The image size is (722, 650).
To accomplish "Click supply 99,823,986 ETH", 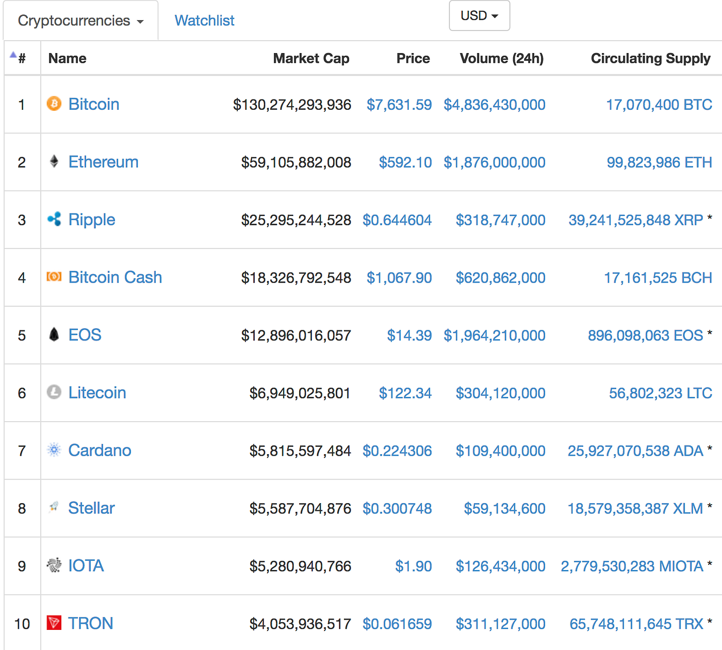I will (660, 162).
